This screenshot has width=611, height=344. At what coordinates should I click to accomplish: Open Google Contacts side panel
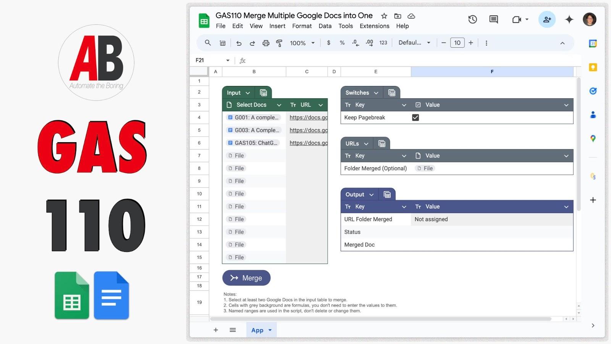coord(593,115)
